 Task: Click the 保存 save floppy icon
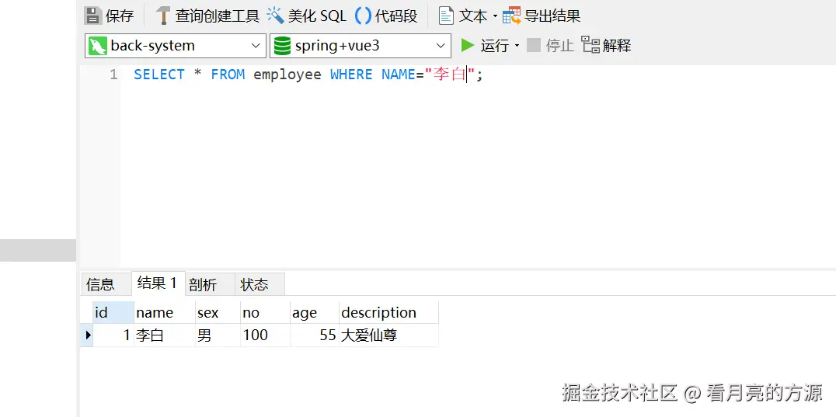coord(92,16)
